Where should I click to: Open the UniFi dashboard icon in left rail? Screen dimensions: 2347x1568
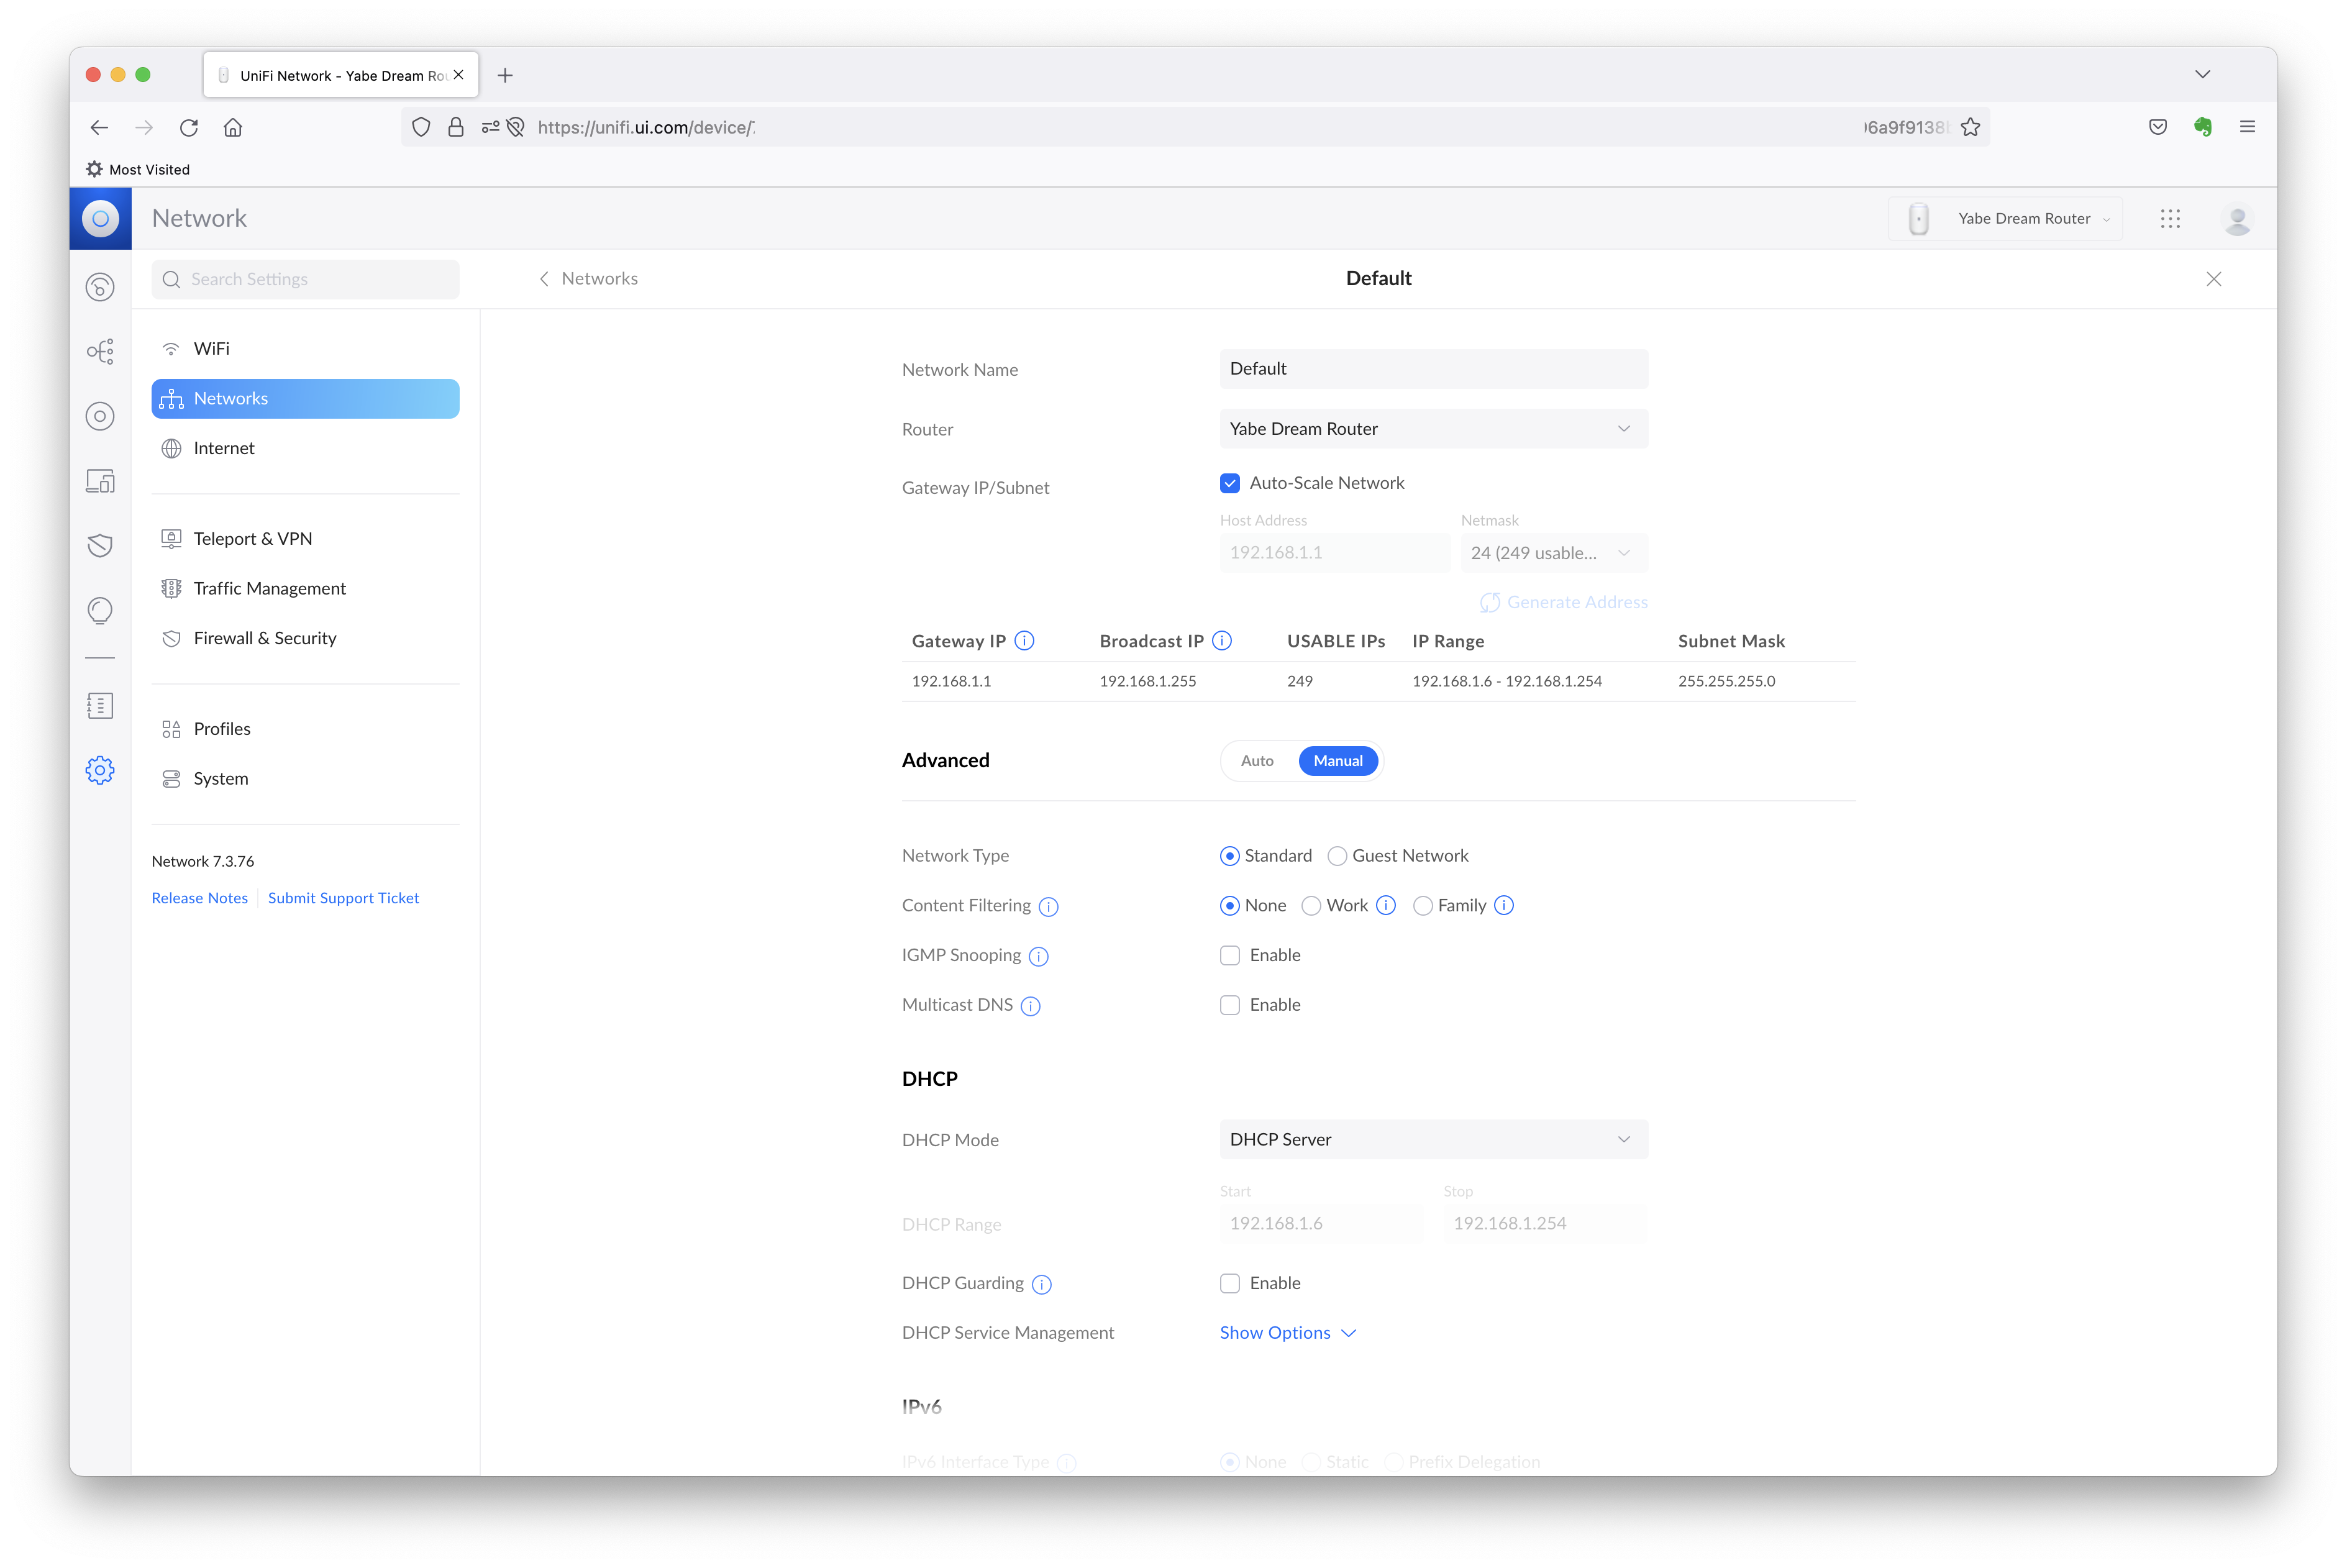pos(100,287)
